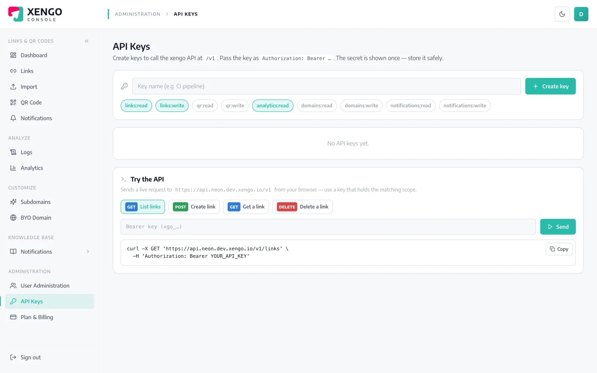Open the user avatar D menu
597x373 pixels.
[581, 14]
